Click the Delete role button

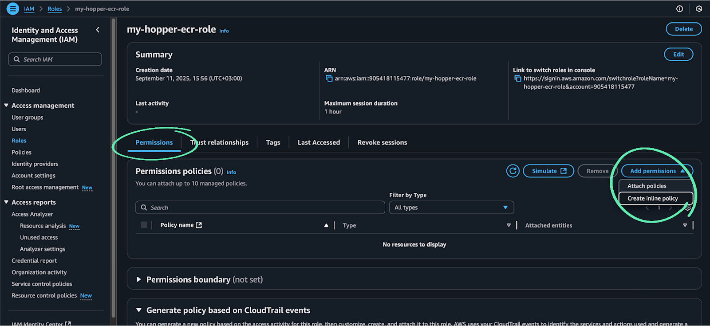point(683,29)
